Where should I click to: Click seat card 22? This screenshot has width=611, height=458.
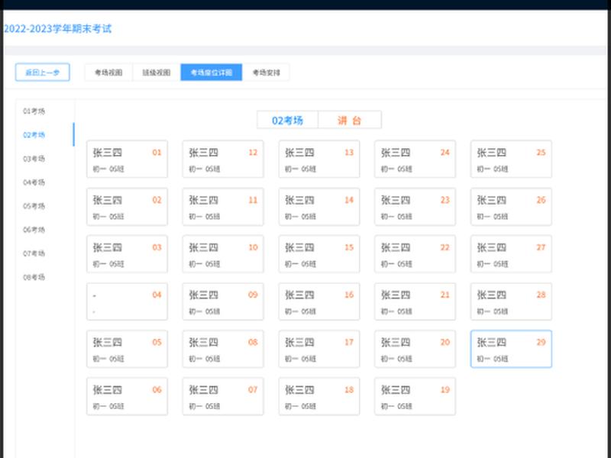click(415, 254)
